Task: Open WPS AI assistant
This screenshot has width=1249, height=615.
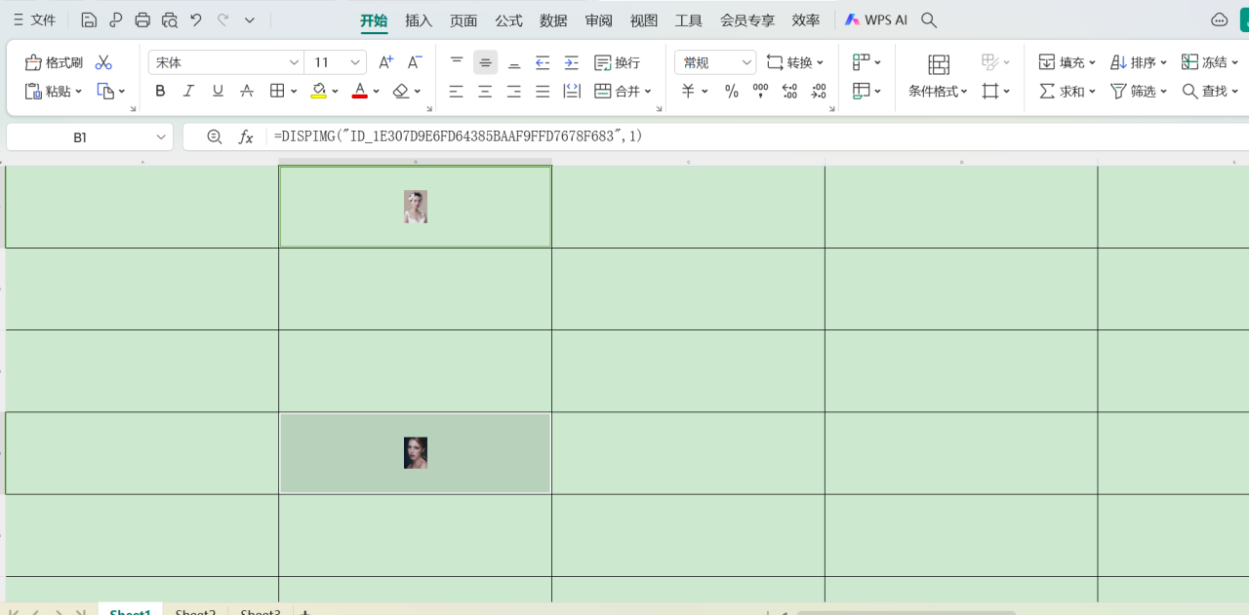Action: pos(875,19)
